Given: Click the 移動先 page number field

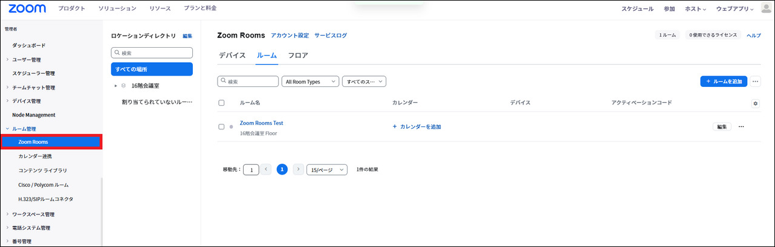Looking at the screenshot, I should (x=251, y=170).
